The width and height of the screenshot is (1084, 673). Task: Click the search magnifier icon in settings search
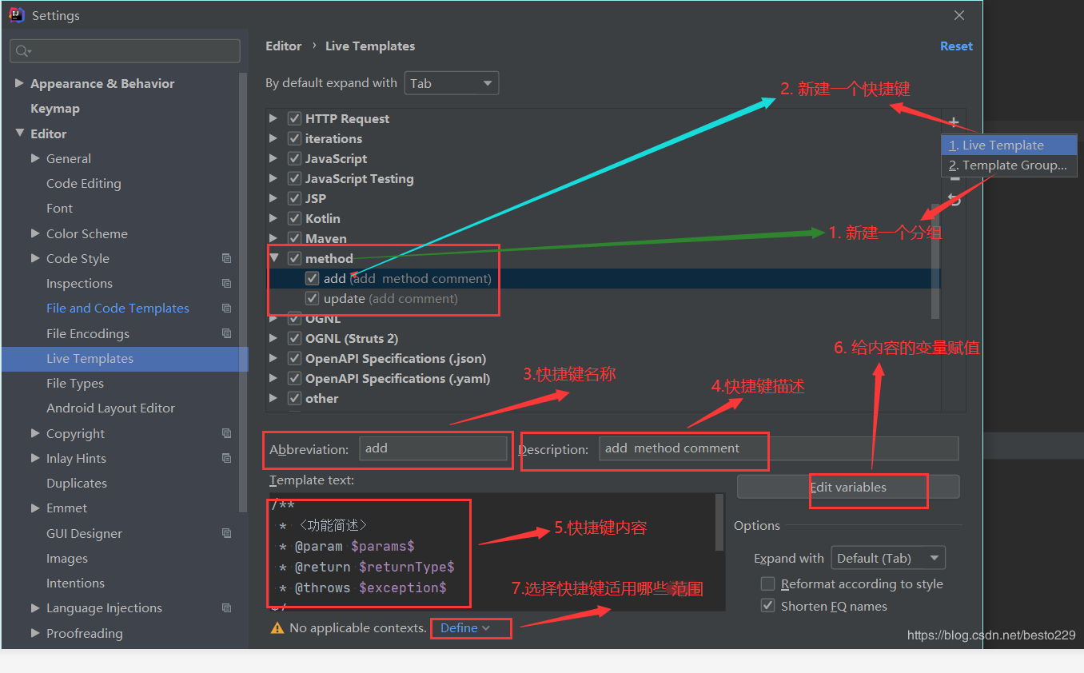[x=22, y=51]
